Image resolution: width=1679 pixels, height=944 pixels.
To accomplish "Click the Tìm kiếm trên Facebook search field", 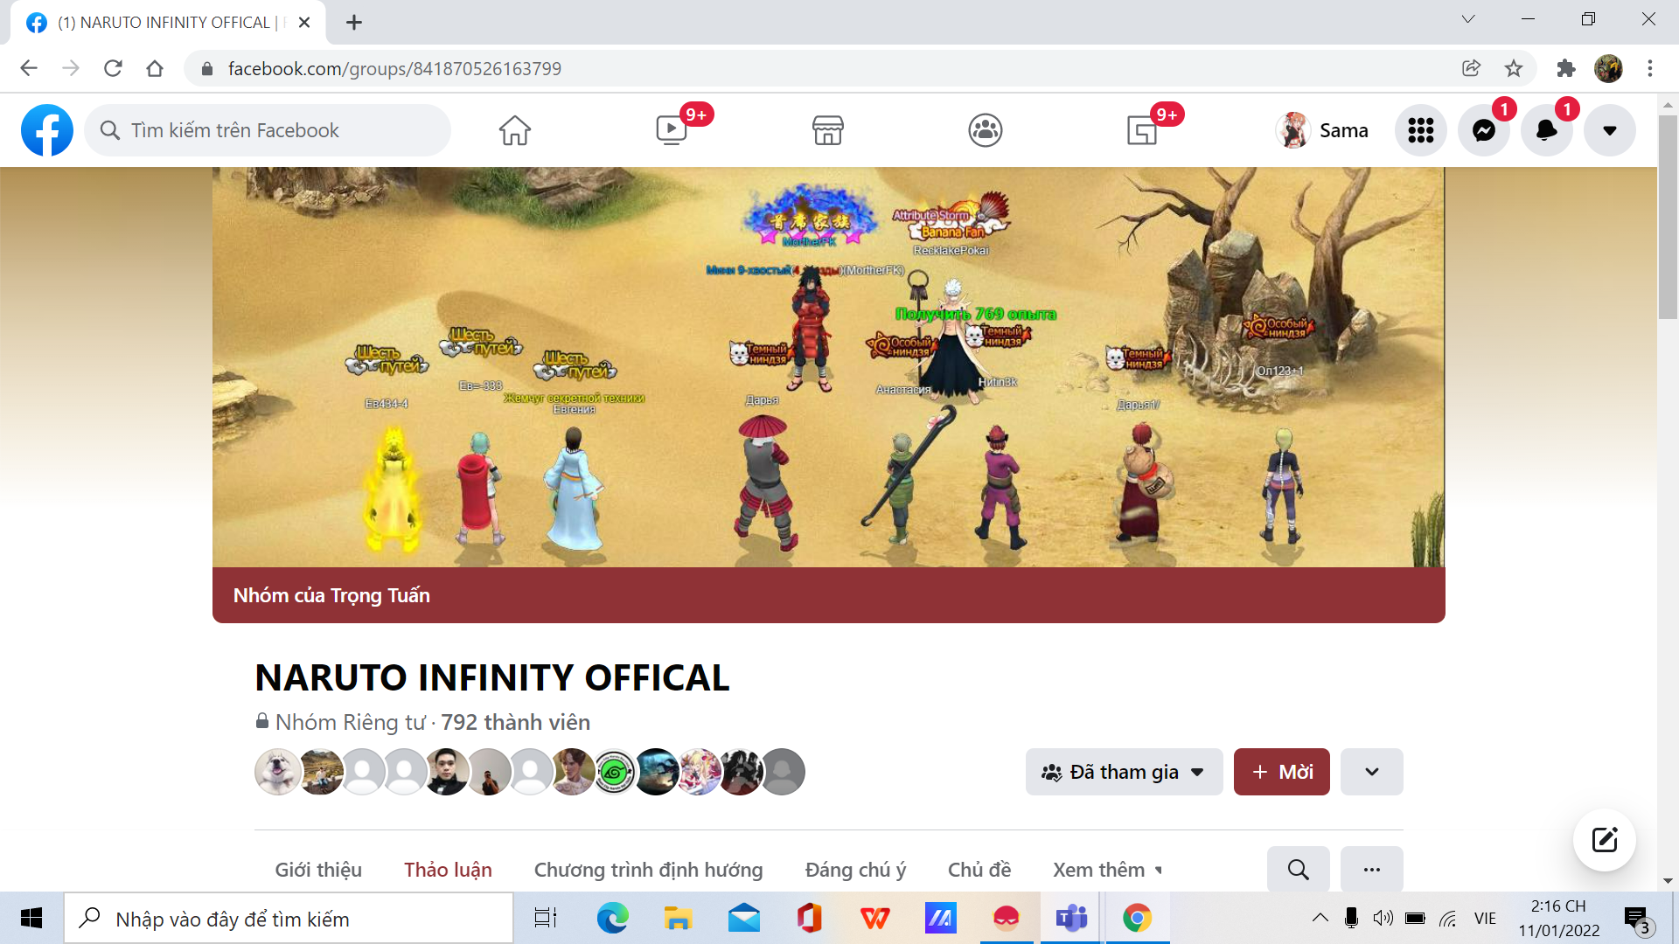I will pos(268,130).
